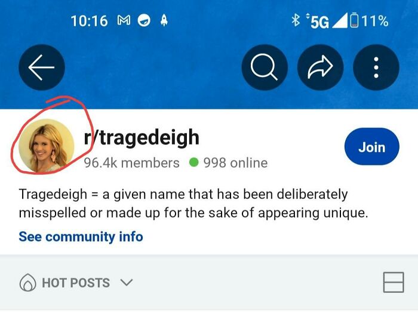Expand the Hot Posts sort chevron
The image size is (418, 315).
[127, 282]
